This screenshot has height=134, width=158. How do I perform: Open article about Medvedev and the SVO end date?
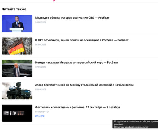[x=72, y=18]
